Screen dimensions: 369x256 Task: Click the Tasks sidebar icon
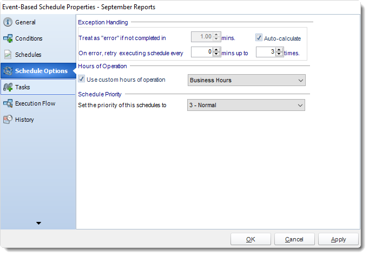point(8,87)
